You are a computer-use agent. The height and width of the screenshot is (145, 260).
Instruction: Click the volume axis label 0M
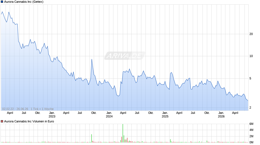tap(251, 142)
